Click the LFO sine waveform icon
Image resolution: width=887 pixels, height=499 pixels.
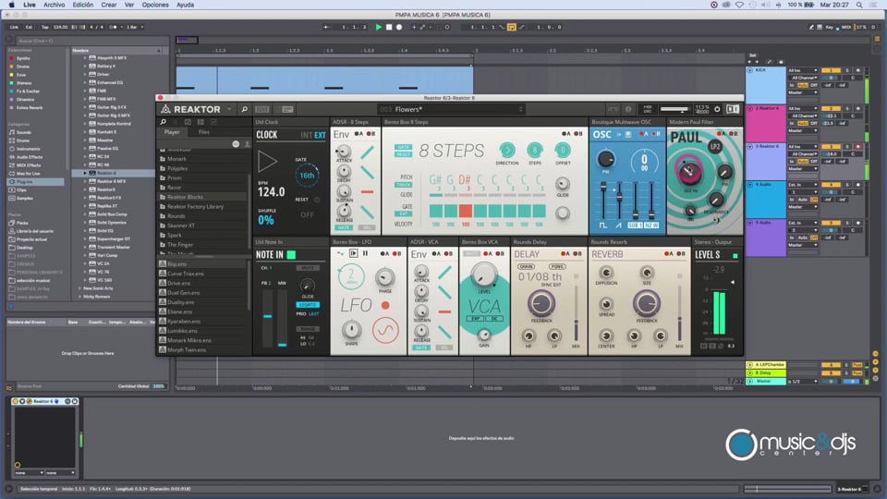click(x=386, y=330)
